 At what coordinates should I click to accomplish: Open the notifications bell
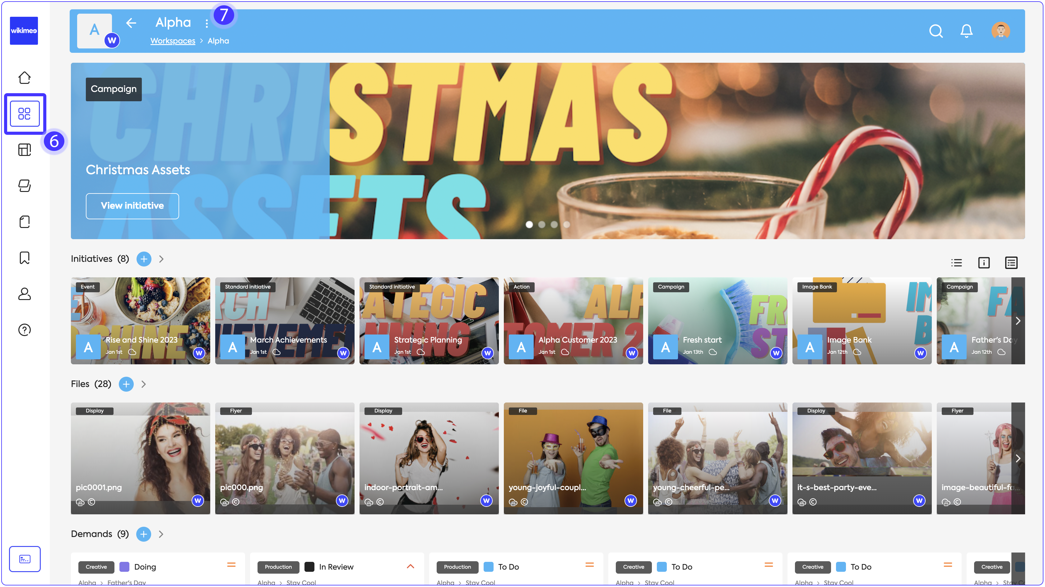tap(966, 31)
